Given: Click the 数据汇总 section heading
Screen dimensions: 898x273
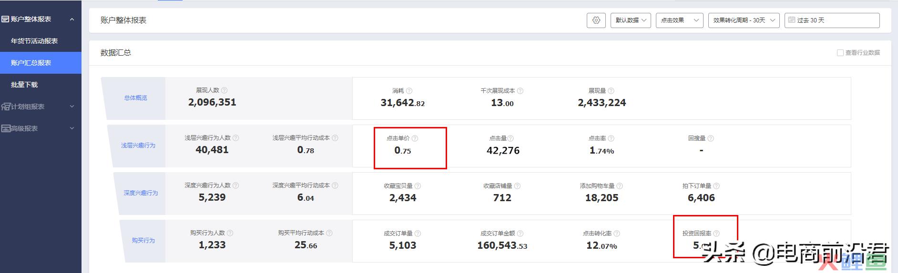Looking at the screenshot, I should click(116, 53).
